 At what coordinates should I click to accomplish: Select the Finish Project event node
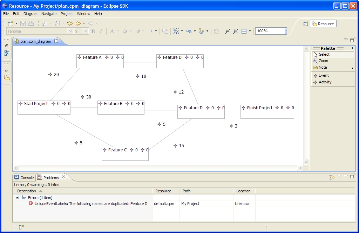pos(267,112)
